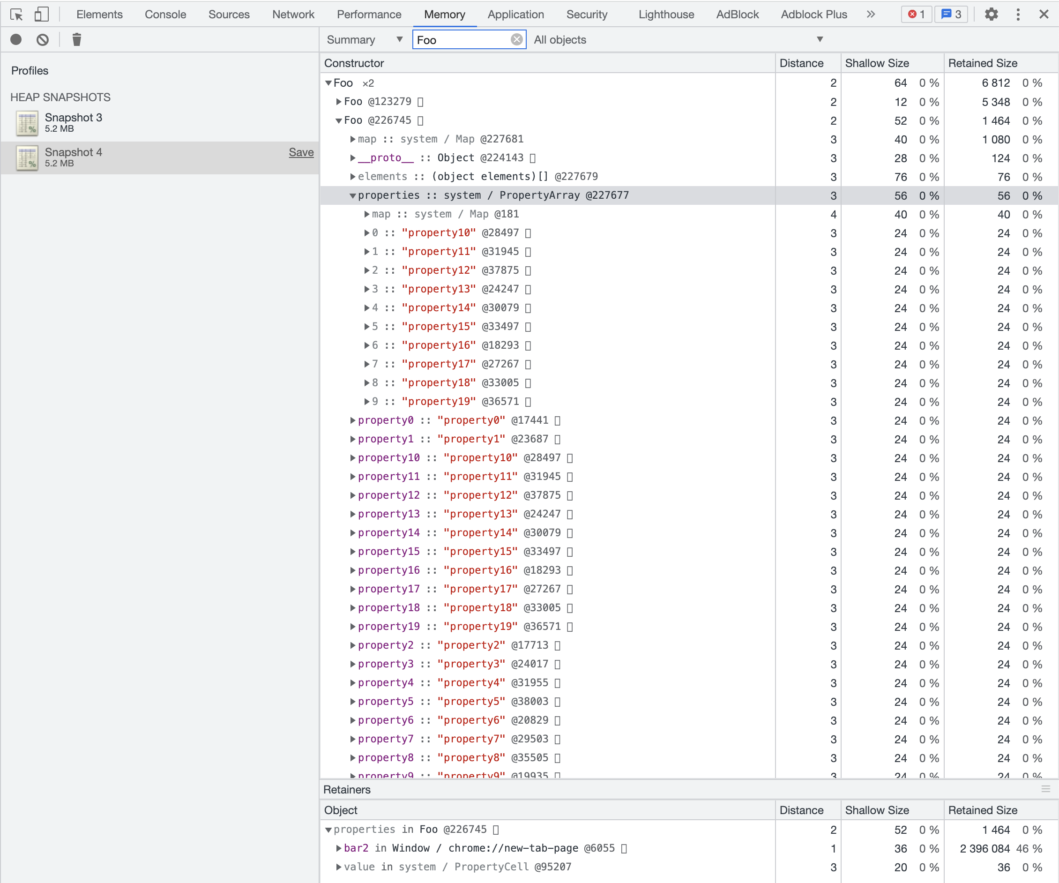Expand the Foo @123279 tree row

pyautogui.click(x=339, y=102)
